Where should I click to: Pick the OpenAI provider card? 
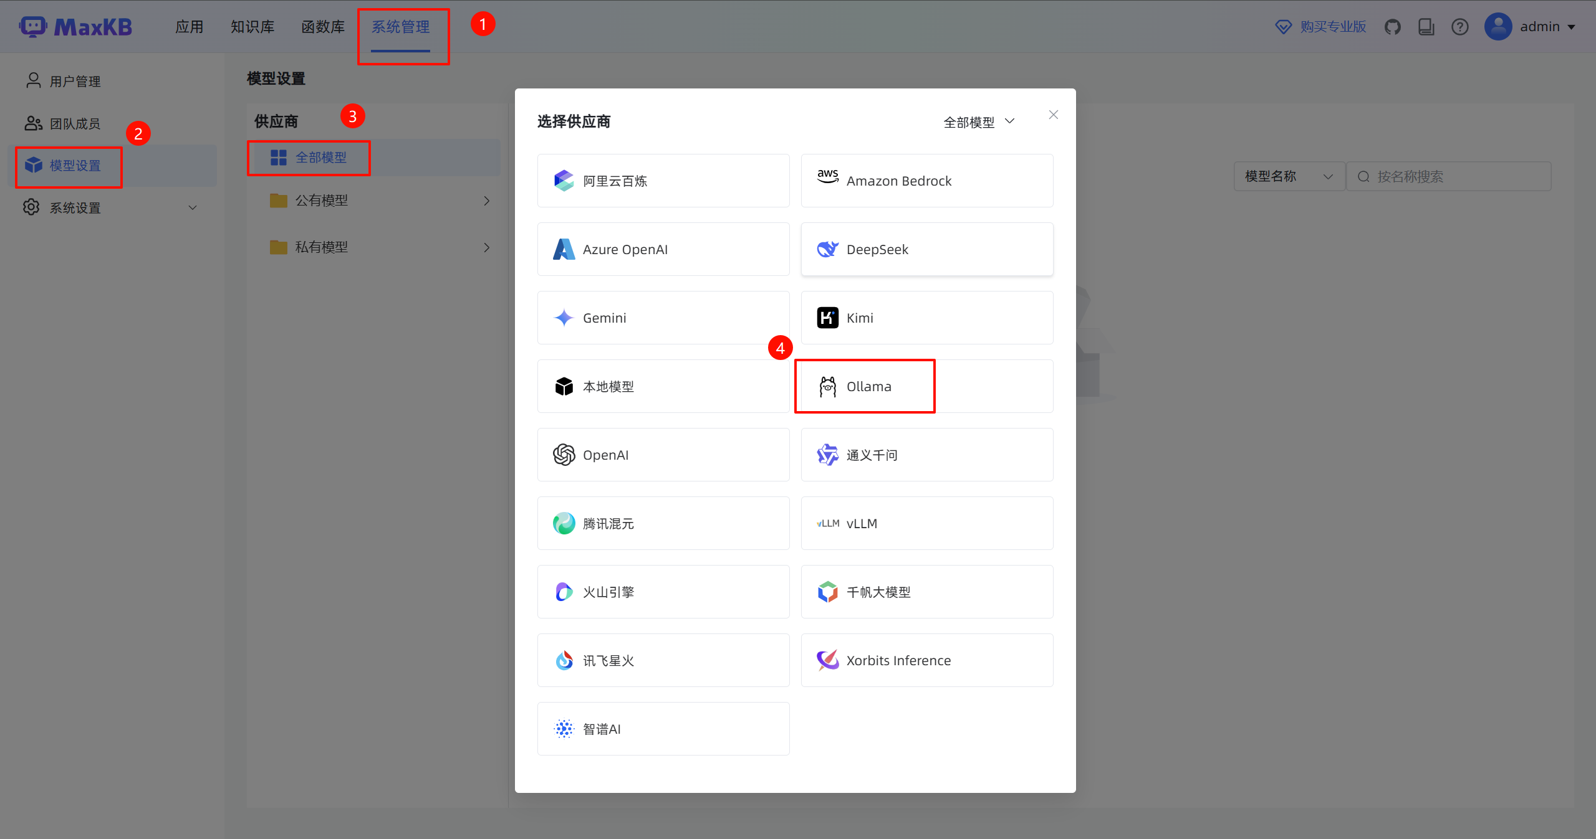click(x=663, y=455)
